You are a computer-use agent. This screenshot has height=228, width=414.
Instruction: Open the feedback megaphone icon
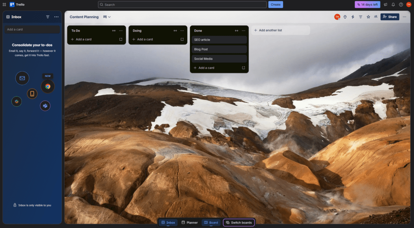click(385, 4)
